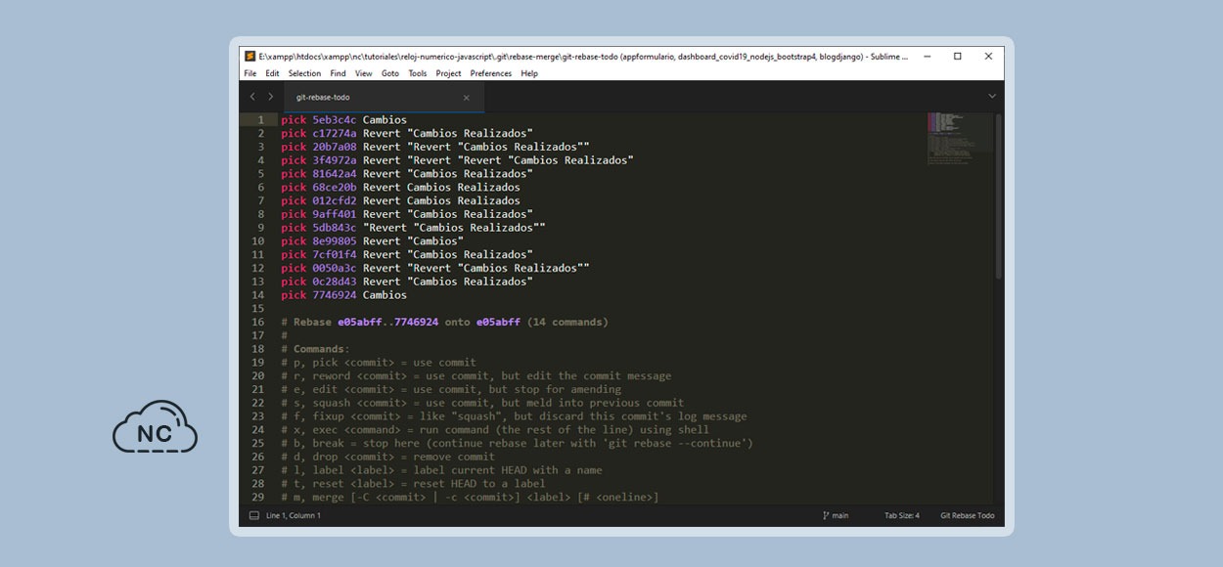Click commit hash 5eb3c4c on line 1
This screenshot has width=1223, height=567.
click(x=335, y=120)
